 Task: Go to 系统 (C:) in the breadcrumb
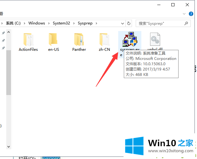pyautogui.click(x=13, y=23)
